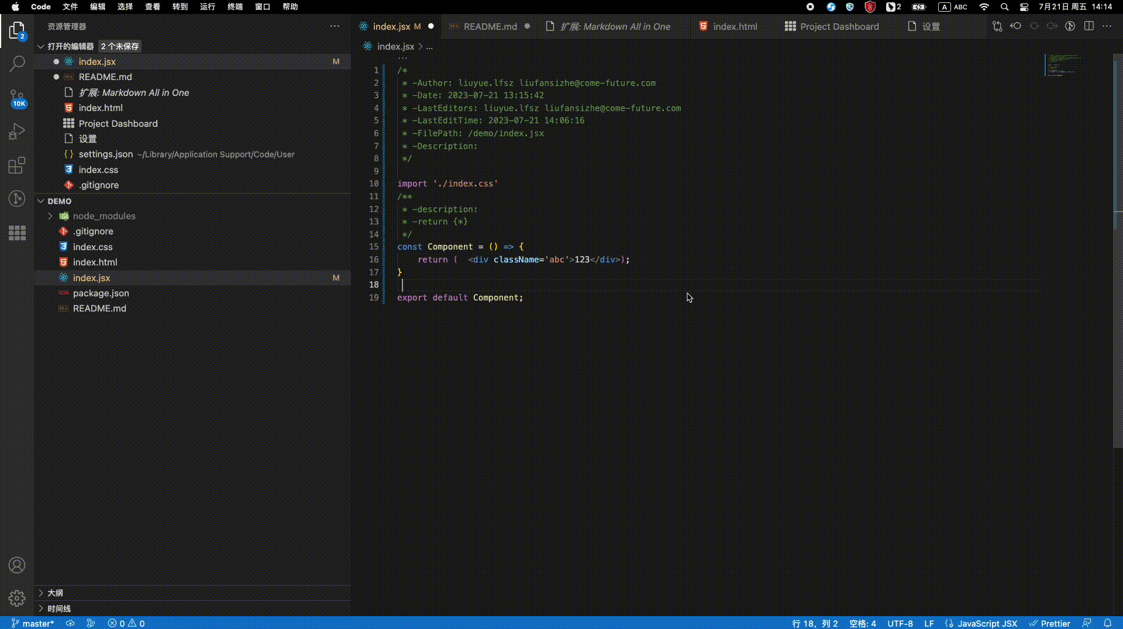Image resolution: width=1123 pixels, height=629 pixels.
Task: Click the breadcrumb ellipsis after index.jsx
Action: 429,47
